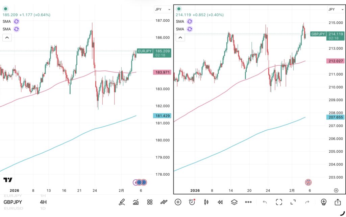
Task: Open the indicators chart icon
Action: point(136,202)
